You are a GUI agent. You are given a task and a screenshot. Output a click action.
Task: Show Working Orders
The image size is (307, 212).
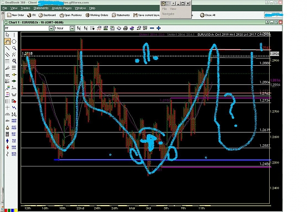(97, 15)
